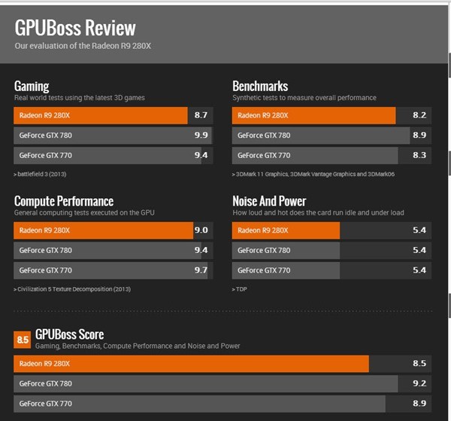
Task: Click the GPUBoss Score value 9.2
Action: pyautogui.click(x=419, y=383)
